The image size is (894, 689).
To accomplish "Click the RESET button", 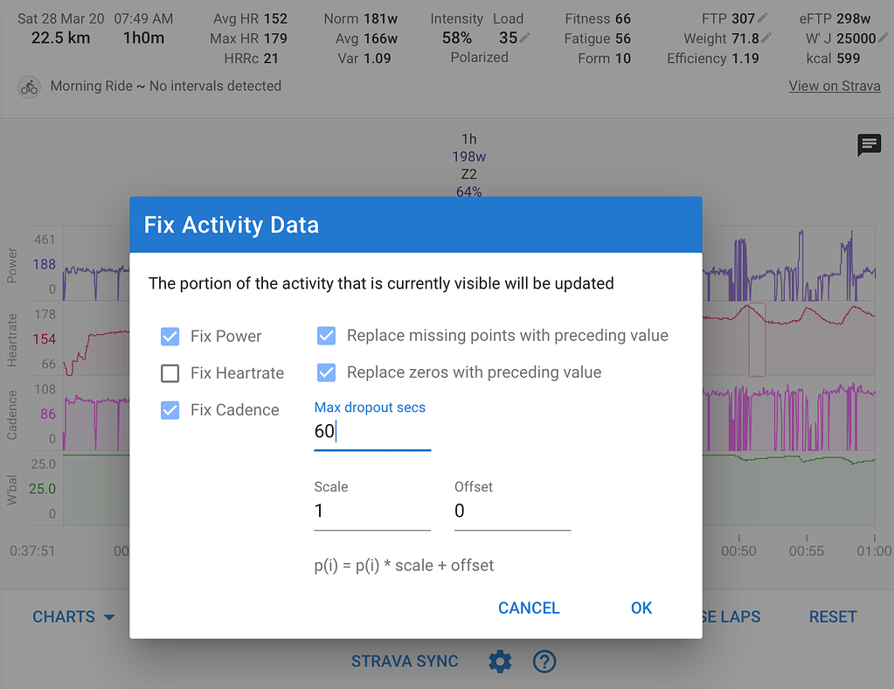I will [831, 616].
